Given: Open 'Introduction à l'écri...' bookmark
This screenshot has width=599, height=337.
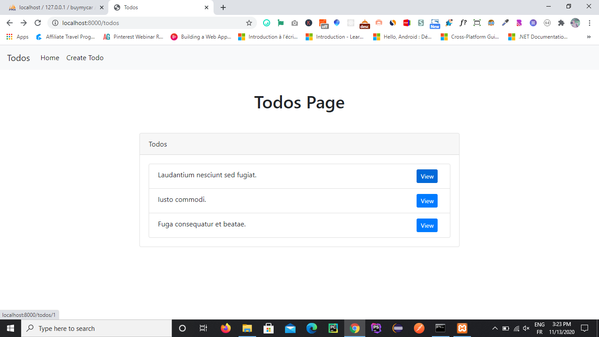Looking at the screenshot, I should (x=268, y=37).
